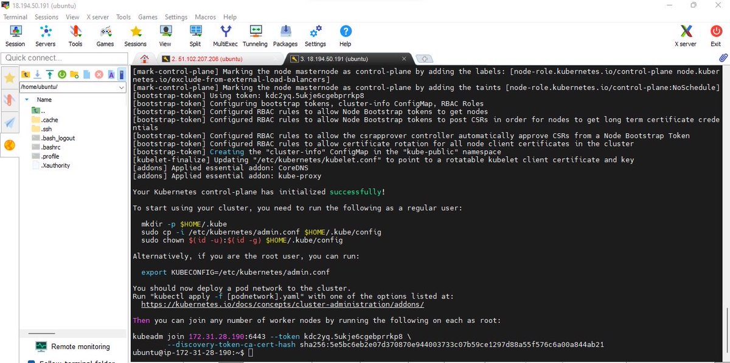This screenshot has height=363, width=730.
Task: Click the Remote monitoring button
Action: click(73, 345)
